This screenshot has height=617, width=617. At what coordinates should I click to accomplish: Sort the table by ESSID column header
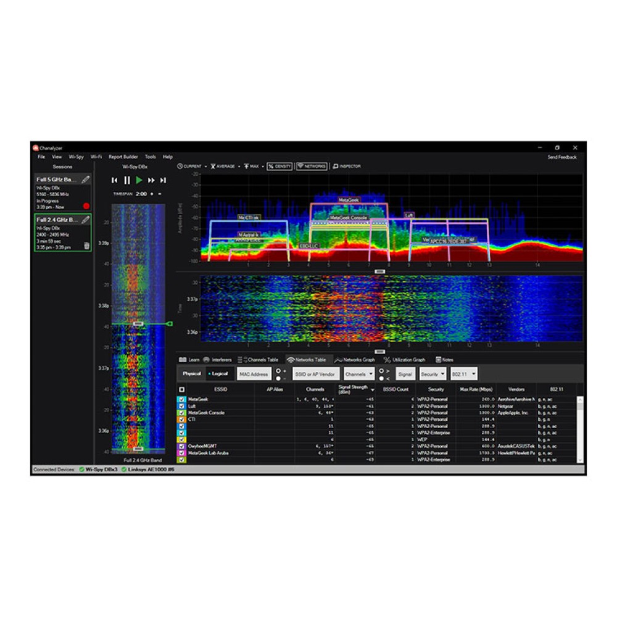tap(221, 389)
